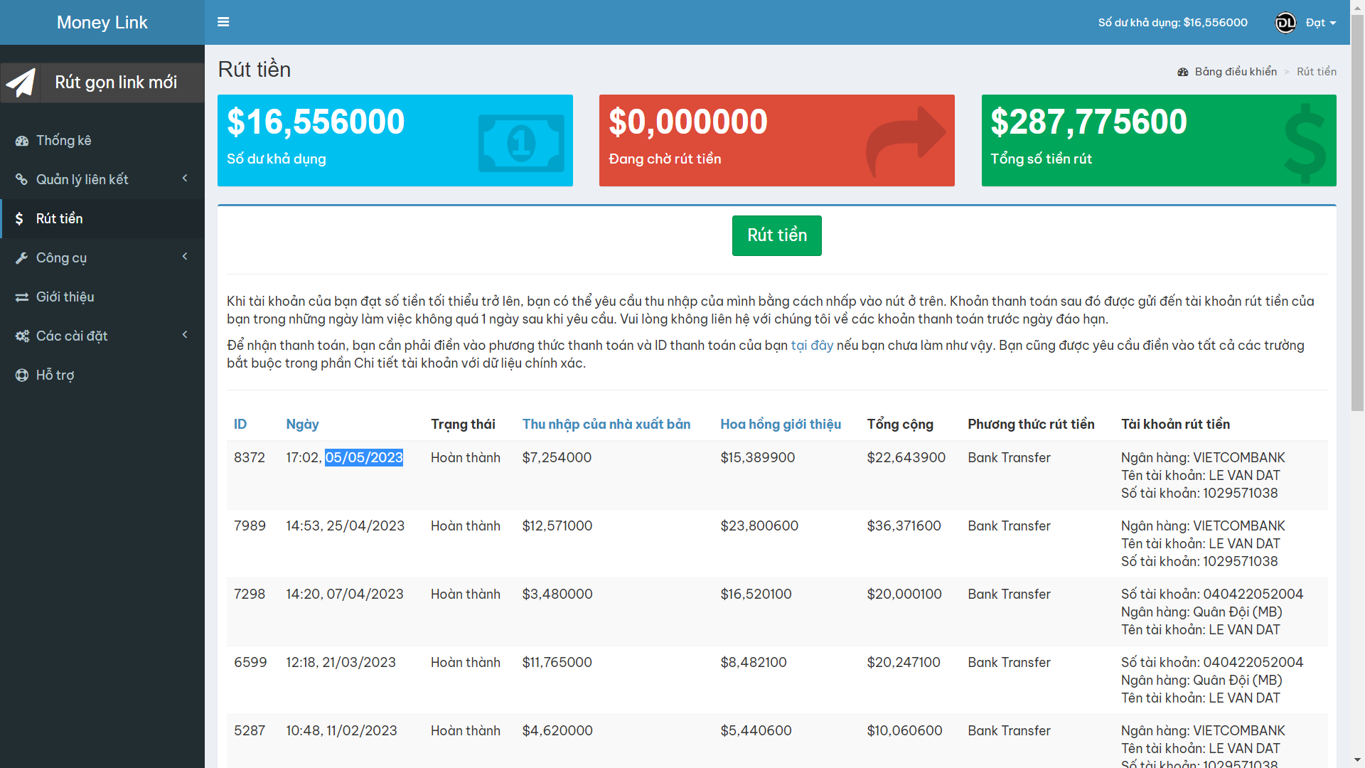Viewport: 1365px width, 768px height.
Task: Click the Các cài đặt gears icon
Action: [x=22, y=336]
